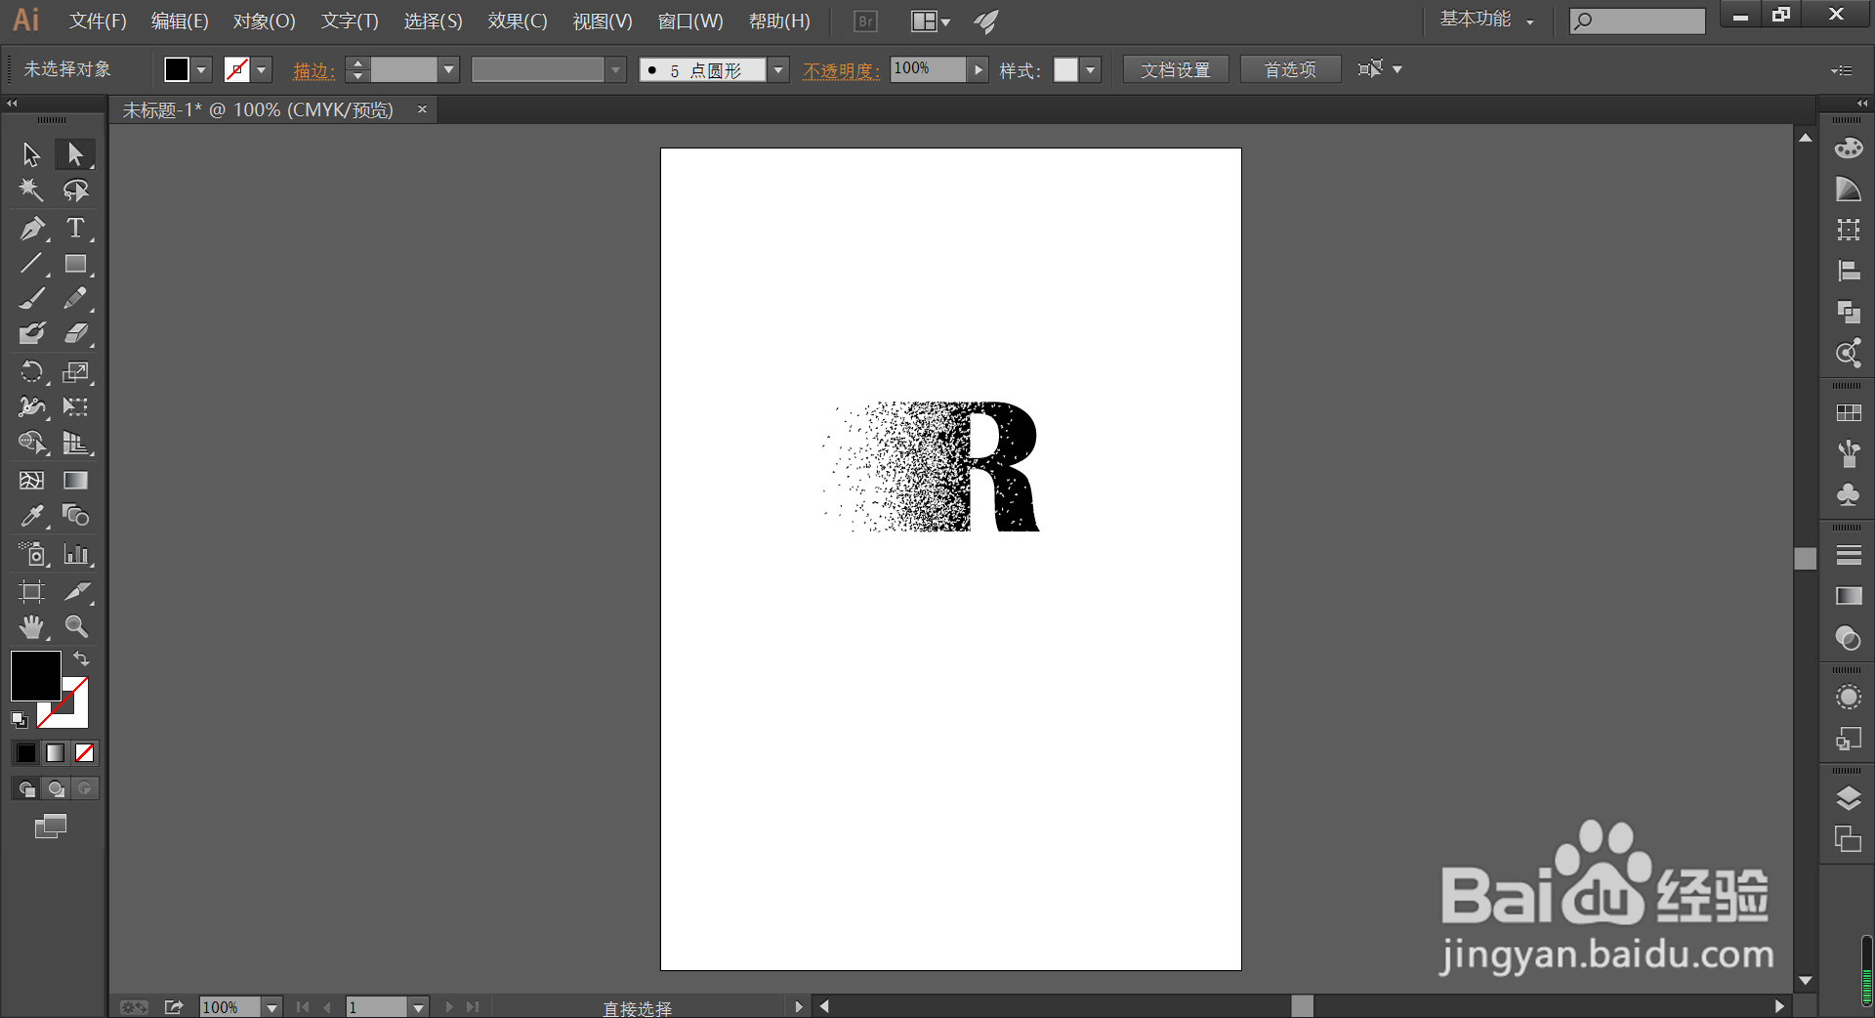Select the Rectangle tool
This screenshot has height=1018, width=1875.
pyautogui.click(x=75, y=264)
